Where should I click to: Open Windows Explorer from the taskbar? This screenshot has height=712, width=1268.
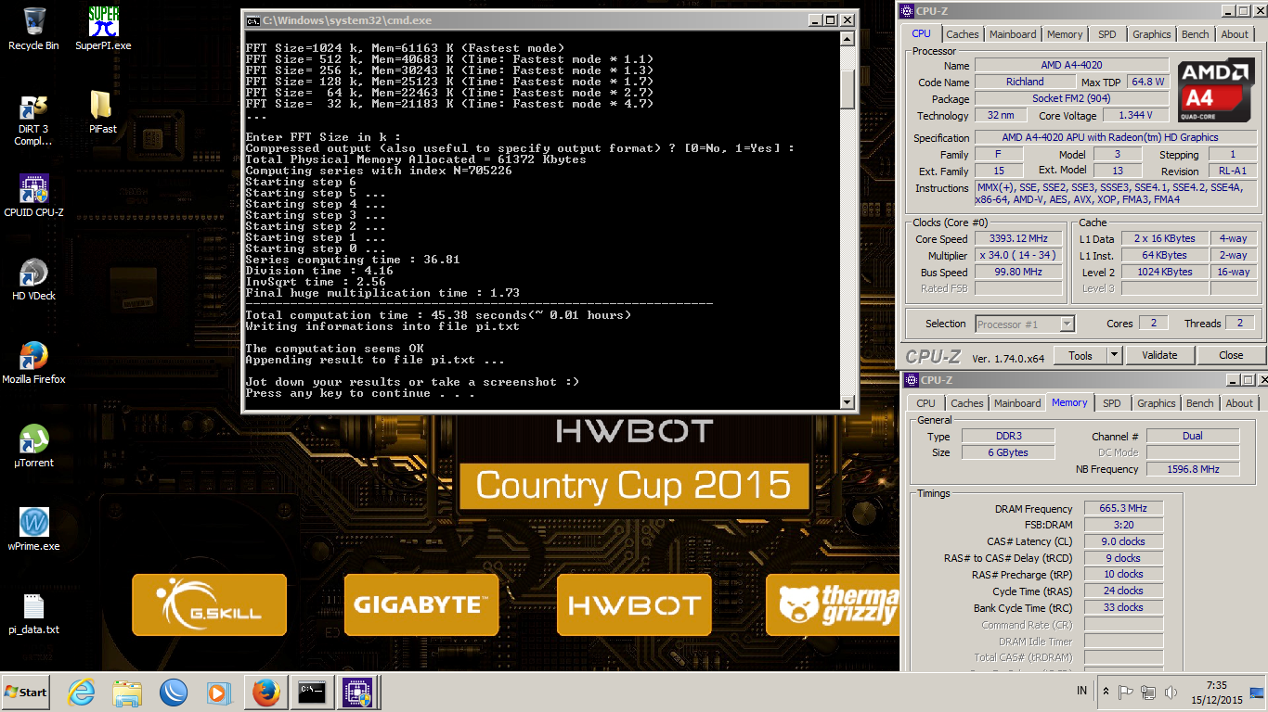[x=127, y=693]
